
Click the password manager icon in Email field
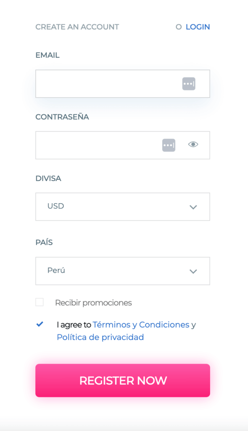pos(189,84)
